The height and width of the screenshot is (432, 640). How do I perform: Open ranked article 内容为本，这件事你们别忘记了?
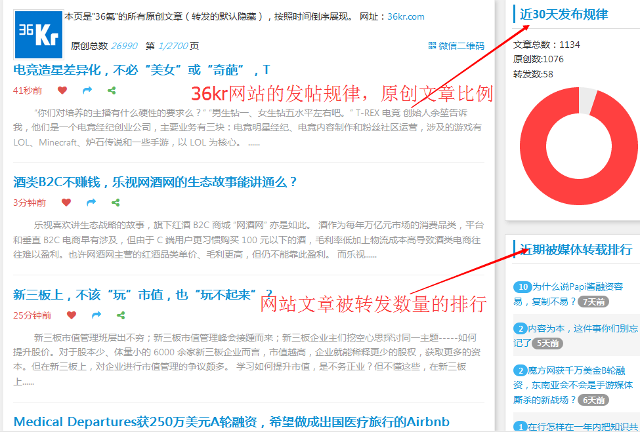(576, 336)
